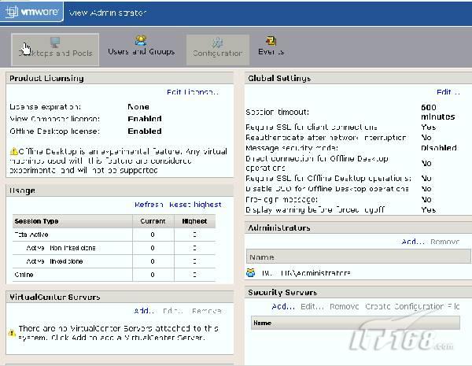Viewport: 472px width, 366px height.
Task: Add a VirtualCenter Server
Action: pyautogui.click(x=144, y=311)
